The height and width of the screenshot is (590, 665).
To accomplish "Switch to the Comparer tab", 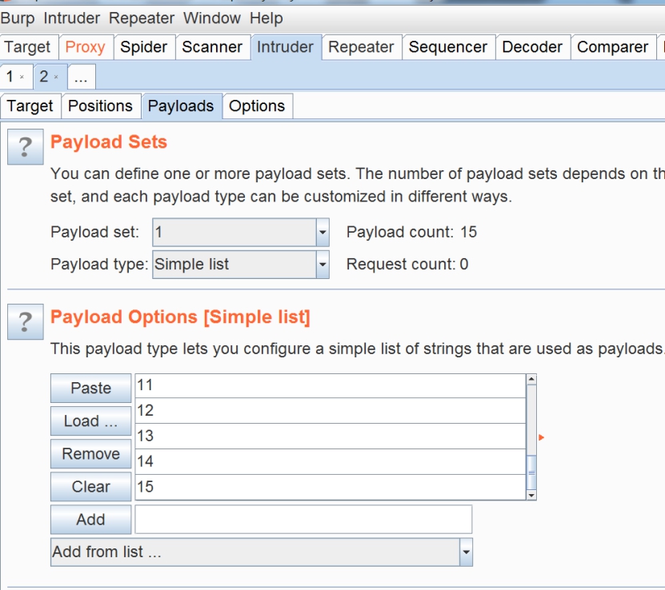I will pos(612,47).
